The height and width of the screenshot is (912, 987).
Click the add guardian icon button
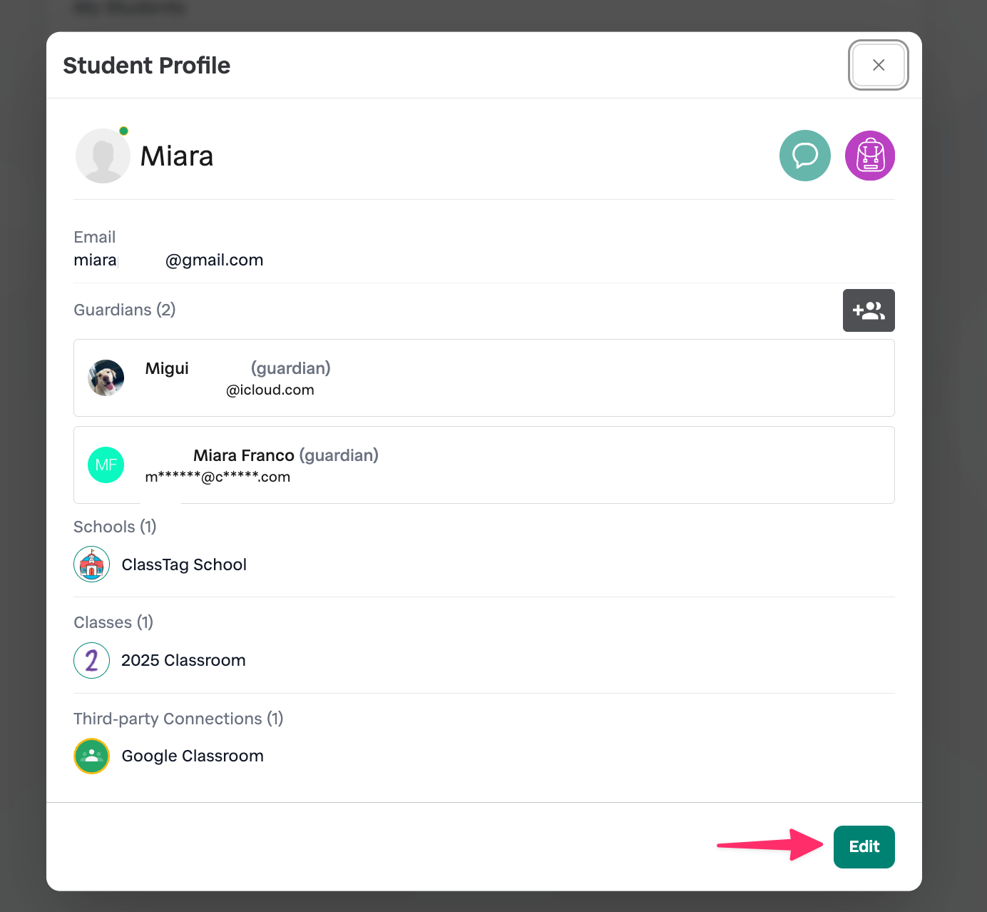tap(868, 310)
